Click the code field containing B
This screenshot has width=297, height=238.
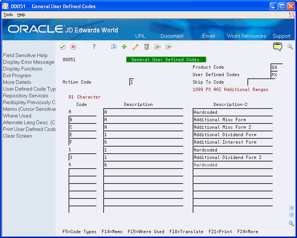click(82, 120)
